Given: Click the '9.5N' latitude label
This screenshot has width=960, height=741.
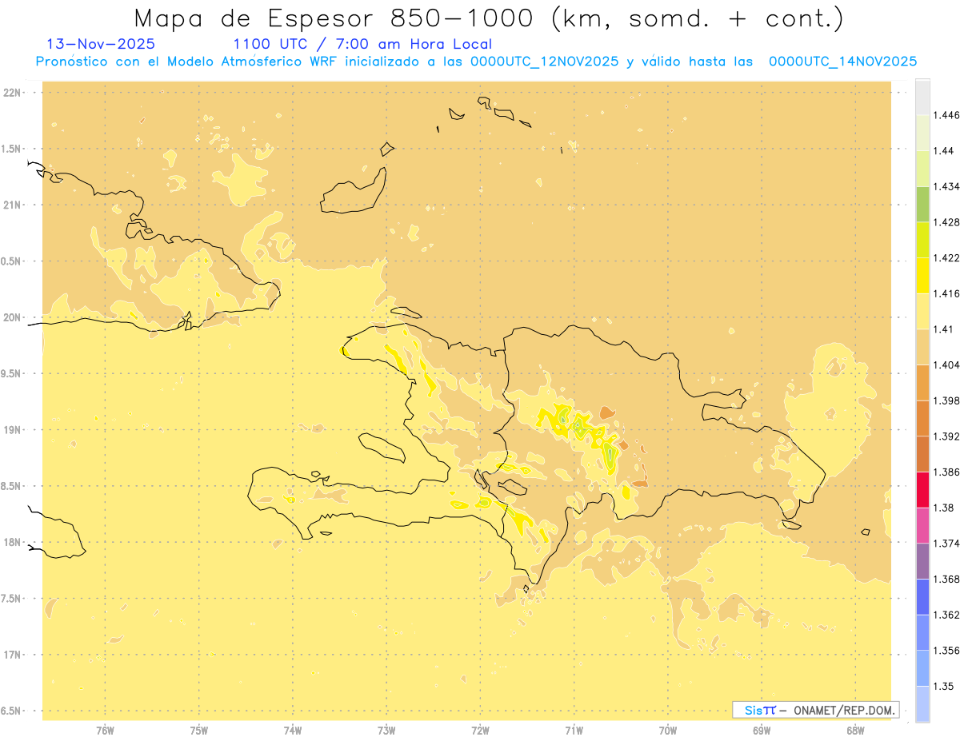Looking at the screenshot, I should coord(11,374).
